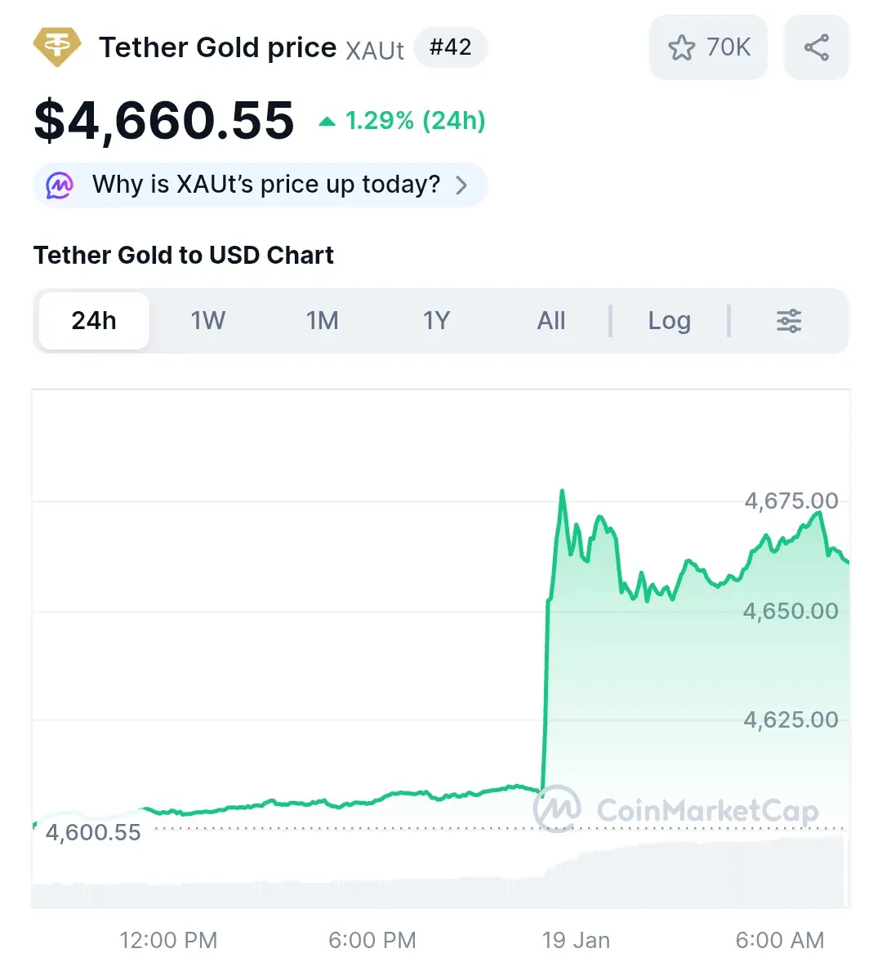Click the Tether Gold coin logo
Screen dimensions: 882x953
pos(56,47)
